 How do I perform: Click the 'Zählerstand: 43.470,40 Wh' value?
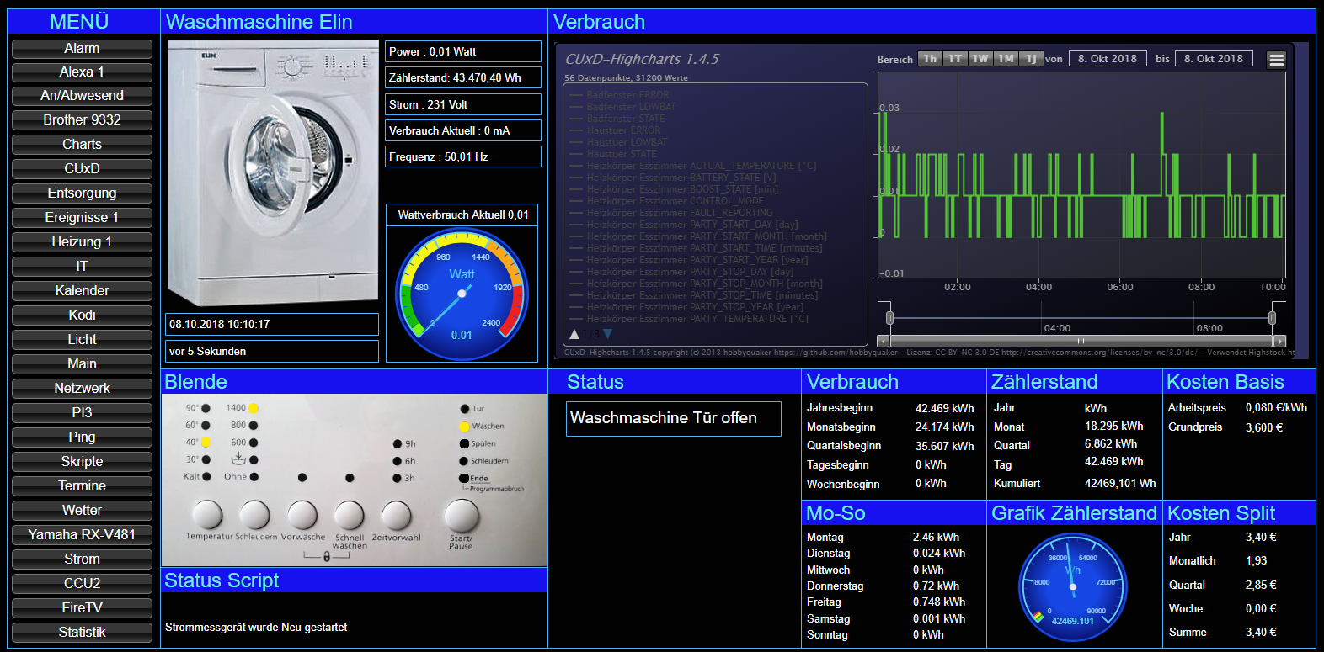(x=463, y=77)
